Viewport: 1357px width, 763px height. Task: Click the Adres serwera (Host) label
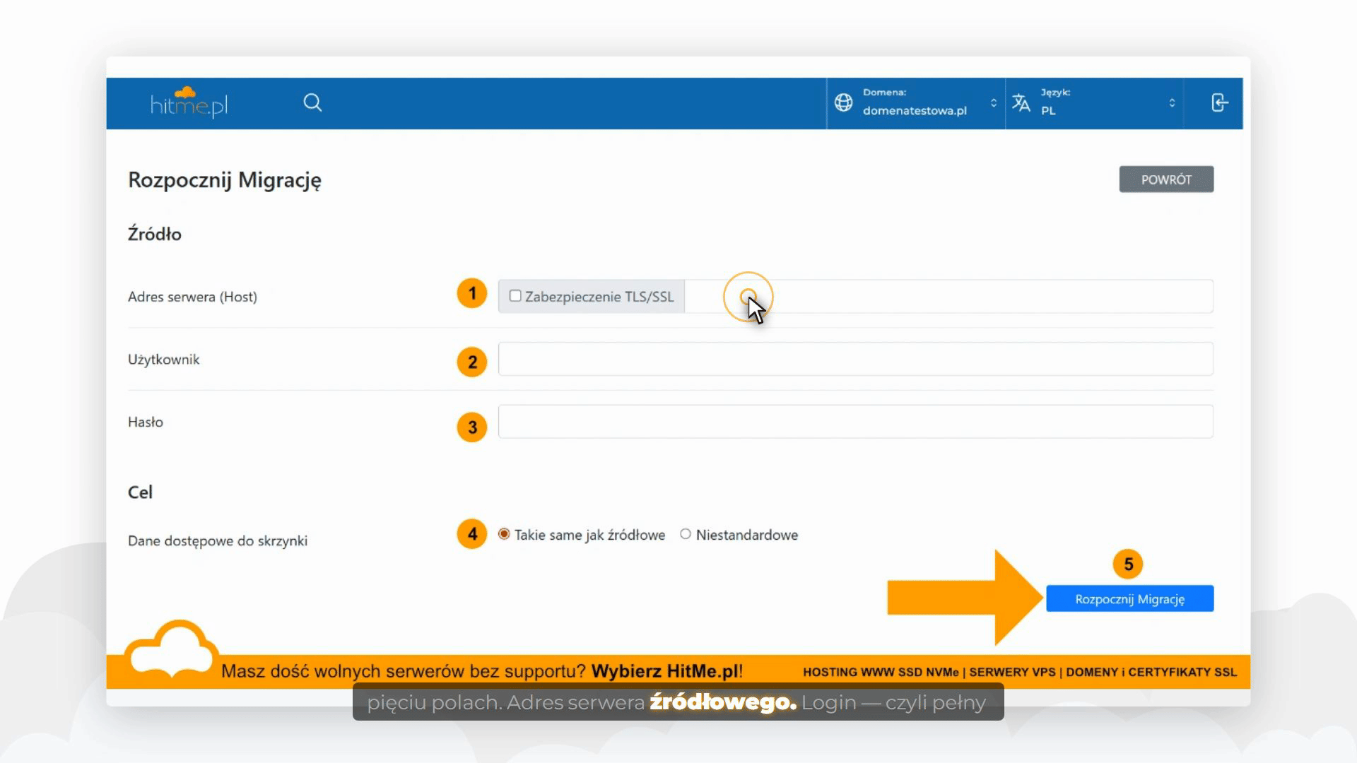(192, 297)
